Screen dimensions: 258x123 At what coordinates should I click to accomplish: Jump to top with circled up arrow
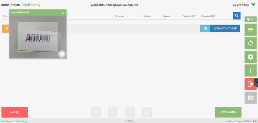96,112
